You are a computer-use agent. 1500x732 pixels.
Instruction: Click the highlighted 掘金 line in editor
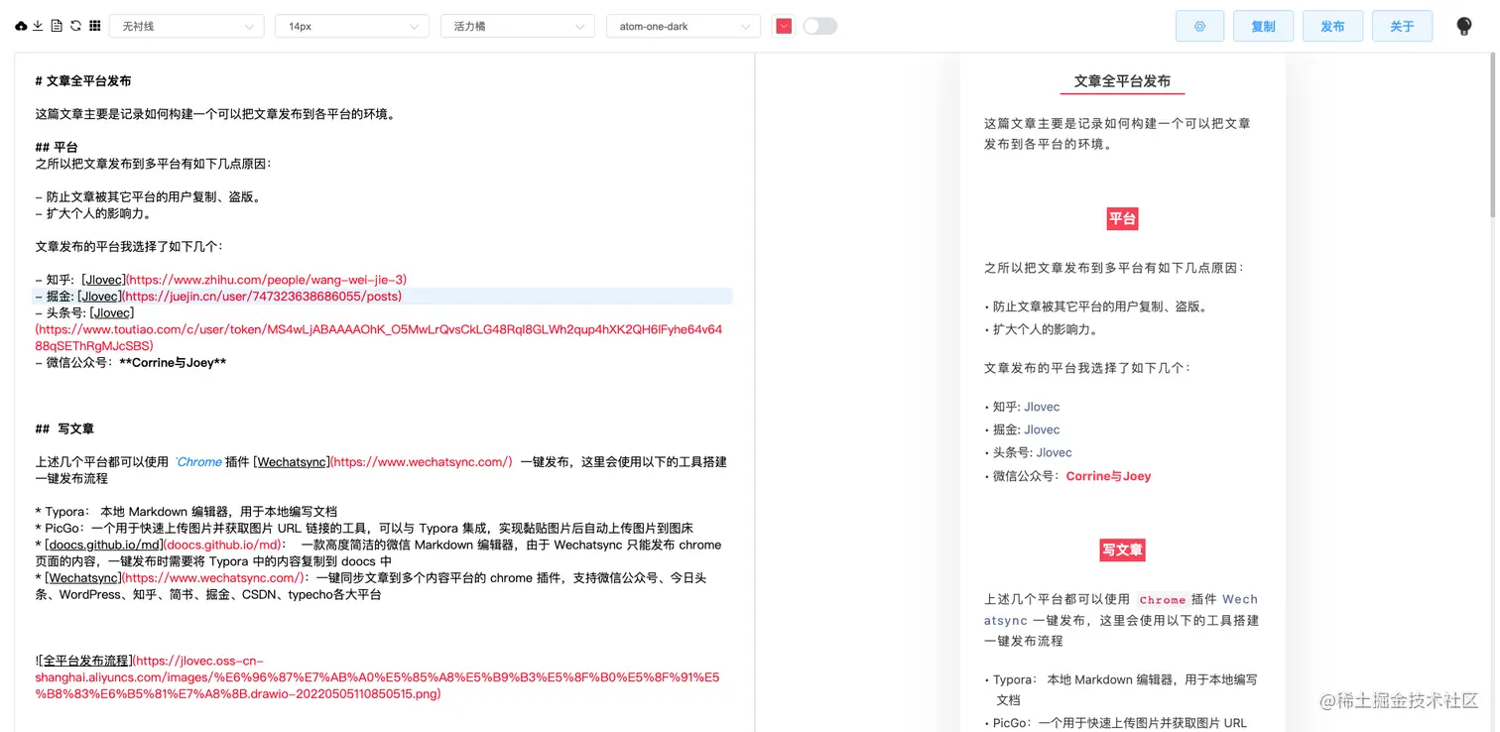tap(384, 296)
